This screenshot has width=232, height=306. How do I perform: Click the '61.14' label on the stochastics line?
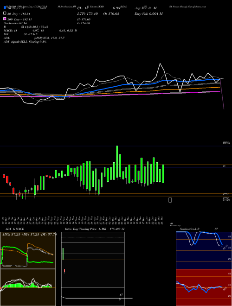click(226, 247)
